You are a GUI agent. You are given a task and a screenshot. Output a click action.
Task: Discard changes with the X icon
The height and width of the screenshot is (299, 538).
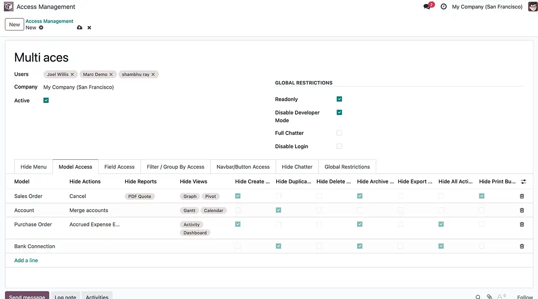tap(89, 27)
